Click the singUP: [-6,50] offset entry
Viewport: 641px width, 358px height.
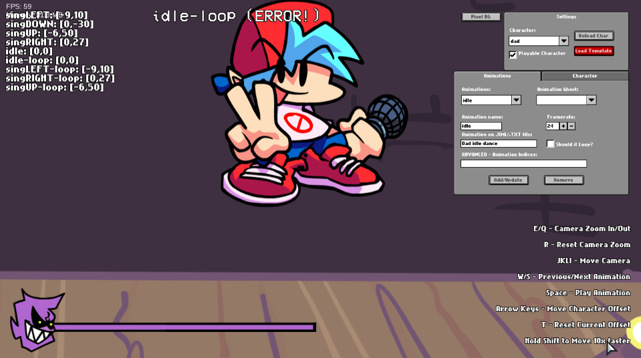point(41,33)
